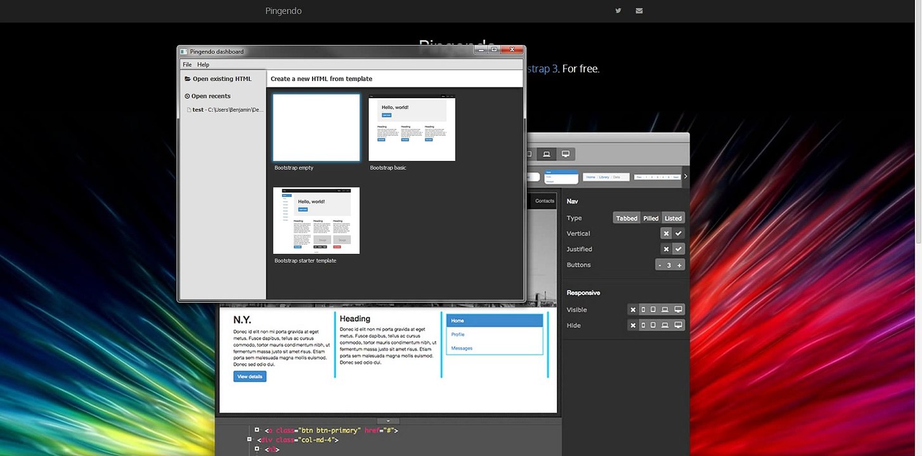The width and height of the screenshot is (922, 456).
Task: Toggle Hide on desktop icon
Action: tap(678, 326)
